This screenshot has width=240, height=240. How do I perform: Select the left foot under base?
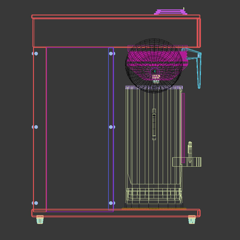pos(40,219)
